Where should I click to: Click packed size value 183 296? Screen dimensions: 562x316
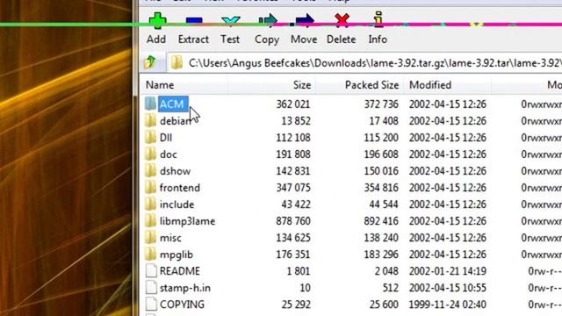pos(381,255)
